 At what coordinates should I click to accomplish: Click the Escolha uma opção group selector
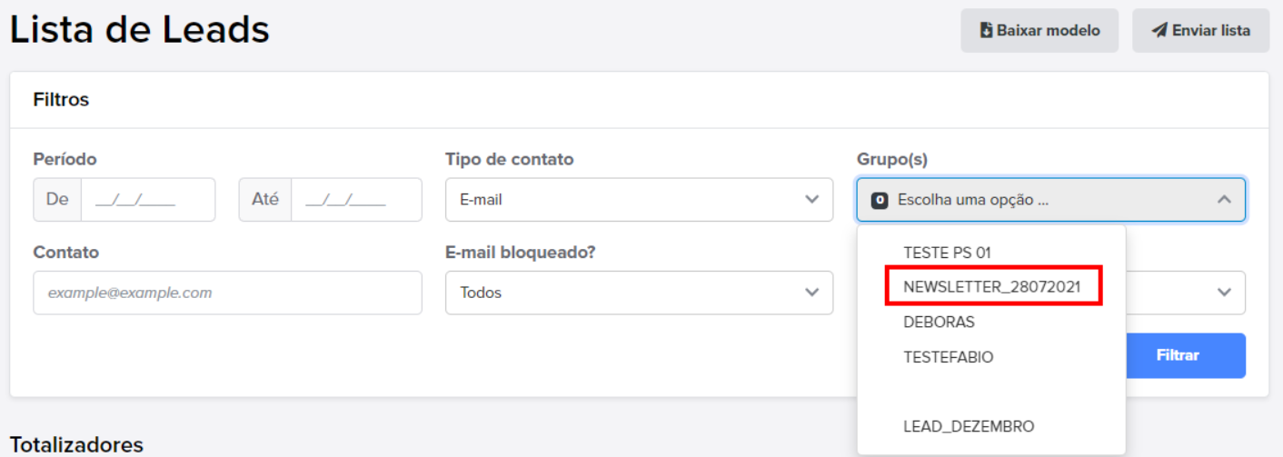(x=1050, y=200)
